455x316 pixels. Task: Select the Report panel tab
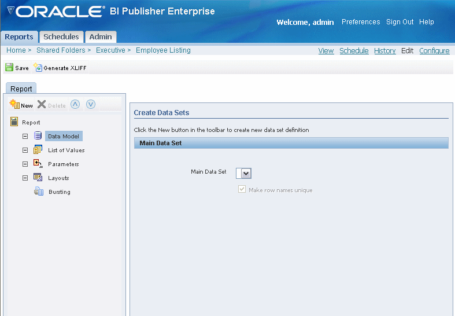click(x=21, y=89)
